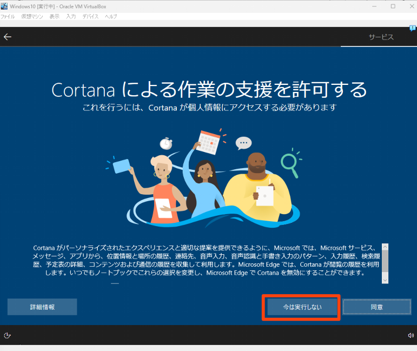Click the VirtualBox window app icon

point(4,6)
